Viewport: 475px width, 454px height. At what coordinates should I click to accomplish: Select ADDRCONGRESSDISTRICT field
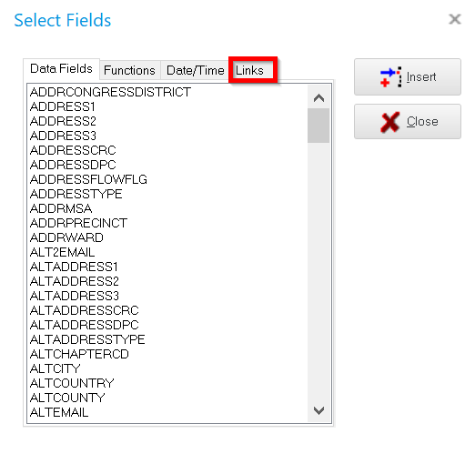(x=111, y=92)
